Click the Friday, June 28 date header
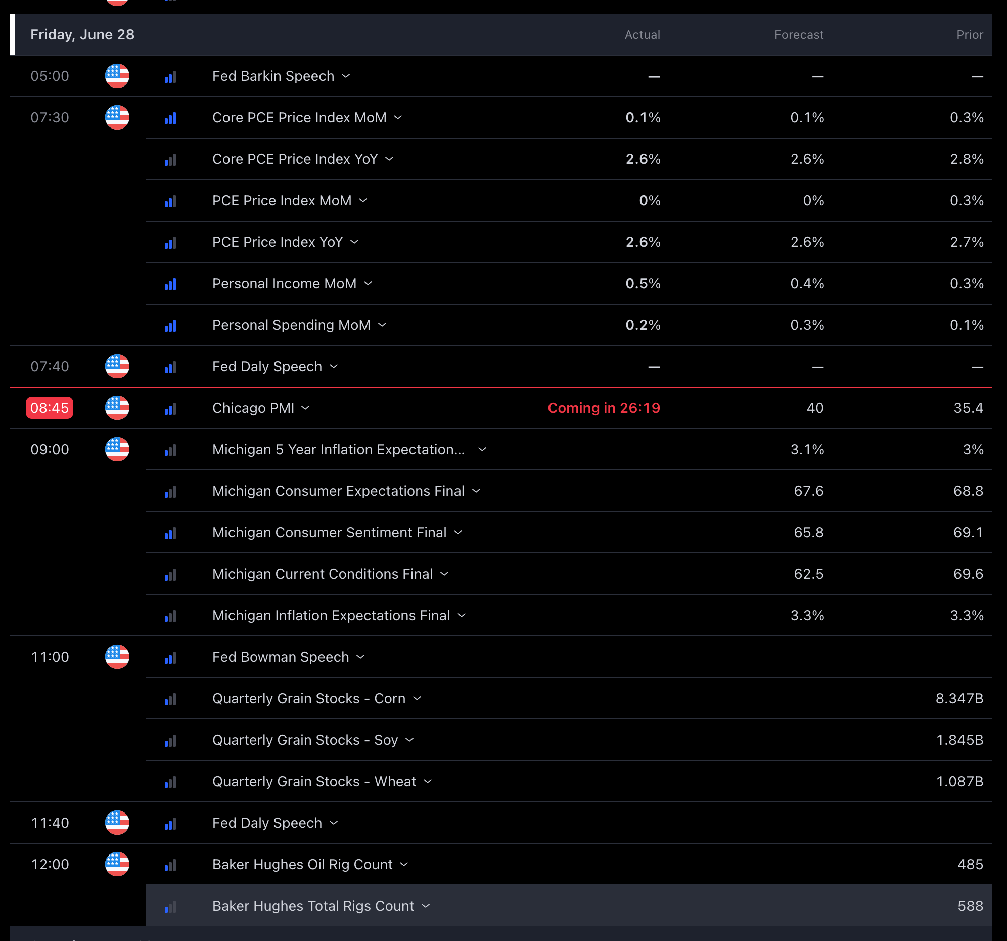1007x941 pixels. pos(82,34)
